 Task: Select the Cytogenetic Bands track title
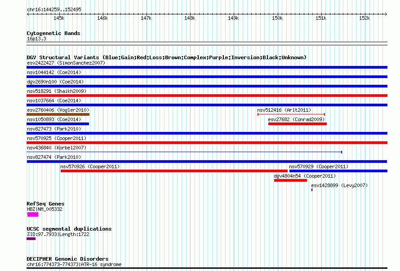click(53, 33)
